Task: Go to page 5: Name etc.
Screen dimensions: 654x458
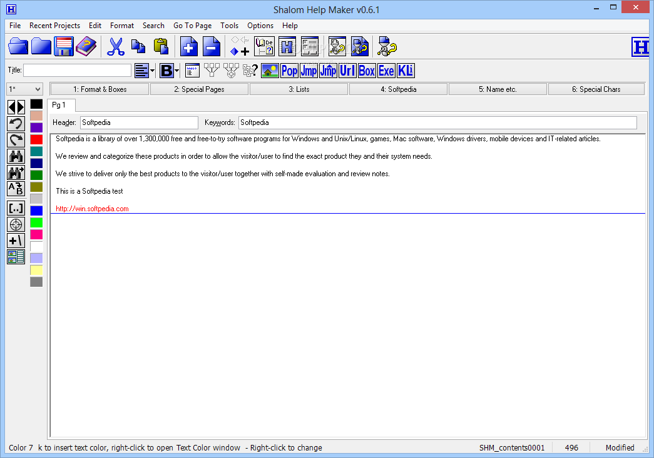Action: tap(498, 89)
